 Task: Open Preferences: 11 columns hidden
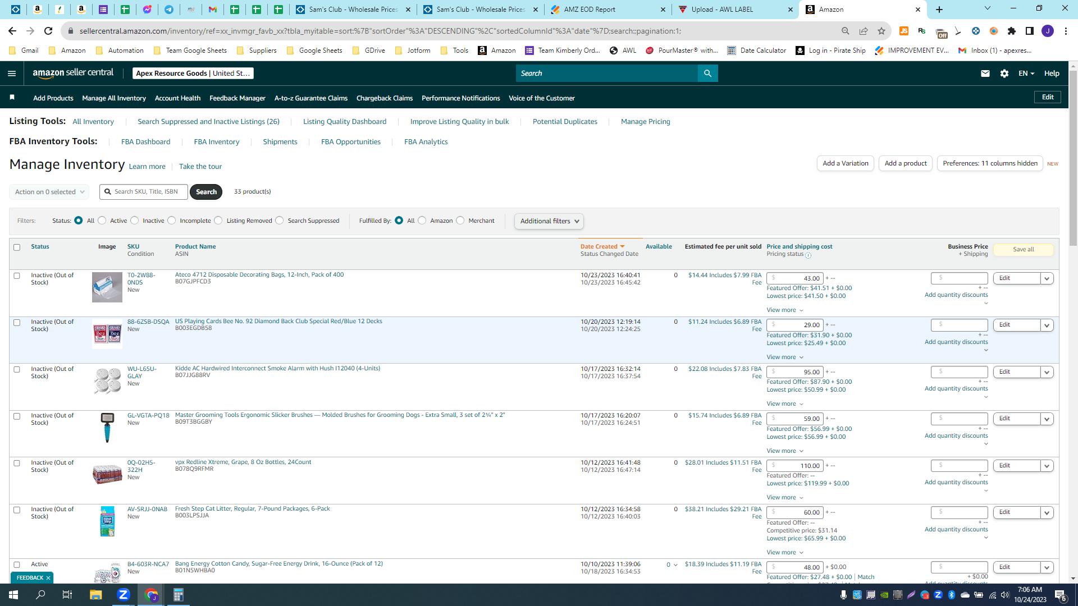[x=990, y=163]
